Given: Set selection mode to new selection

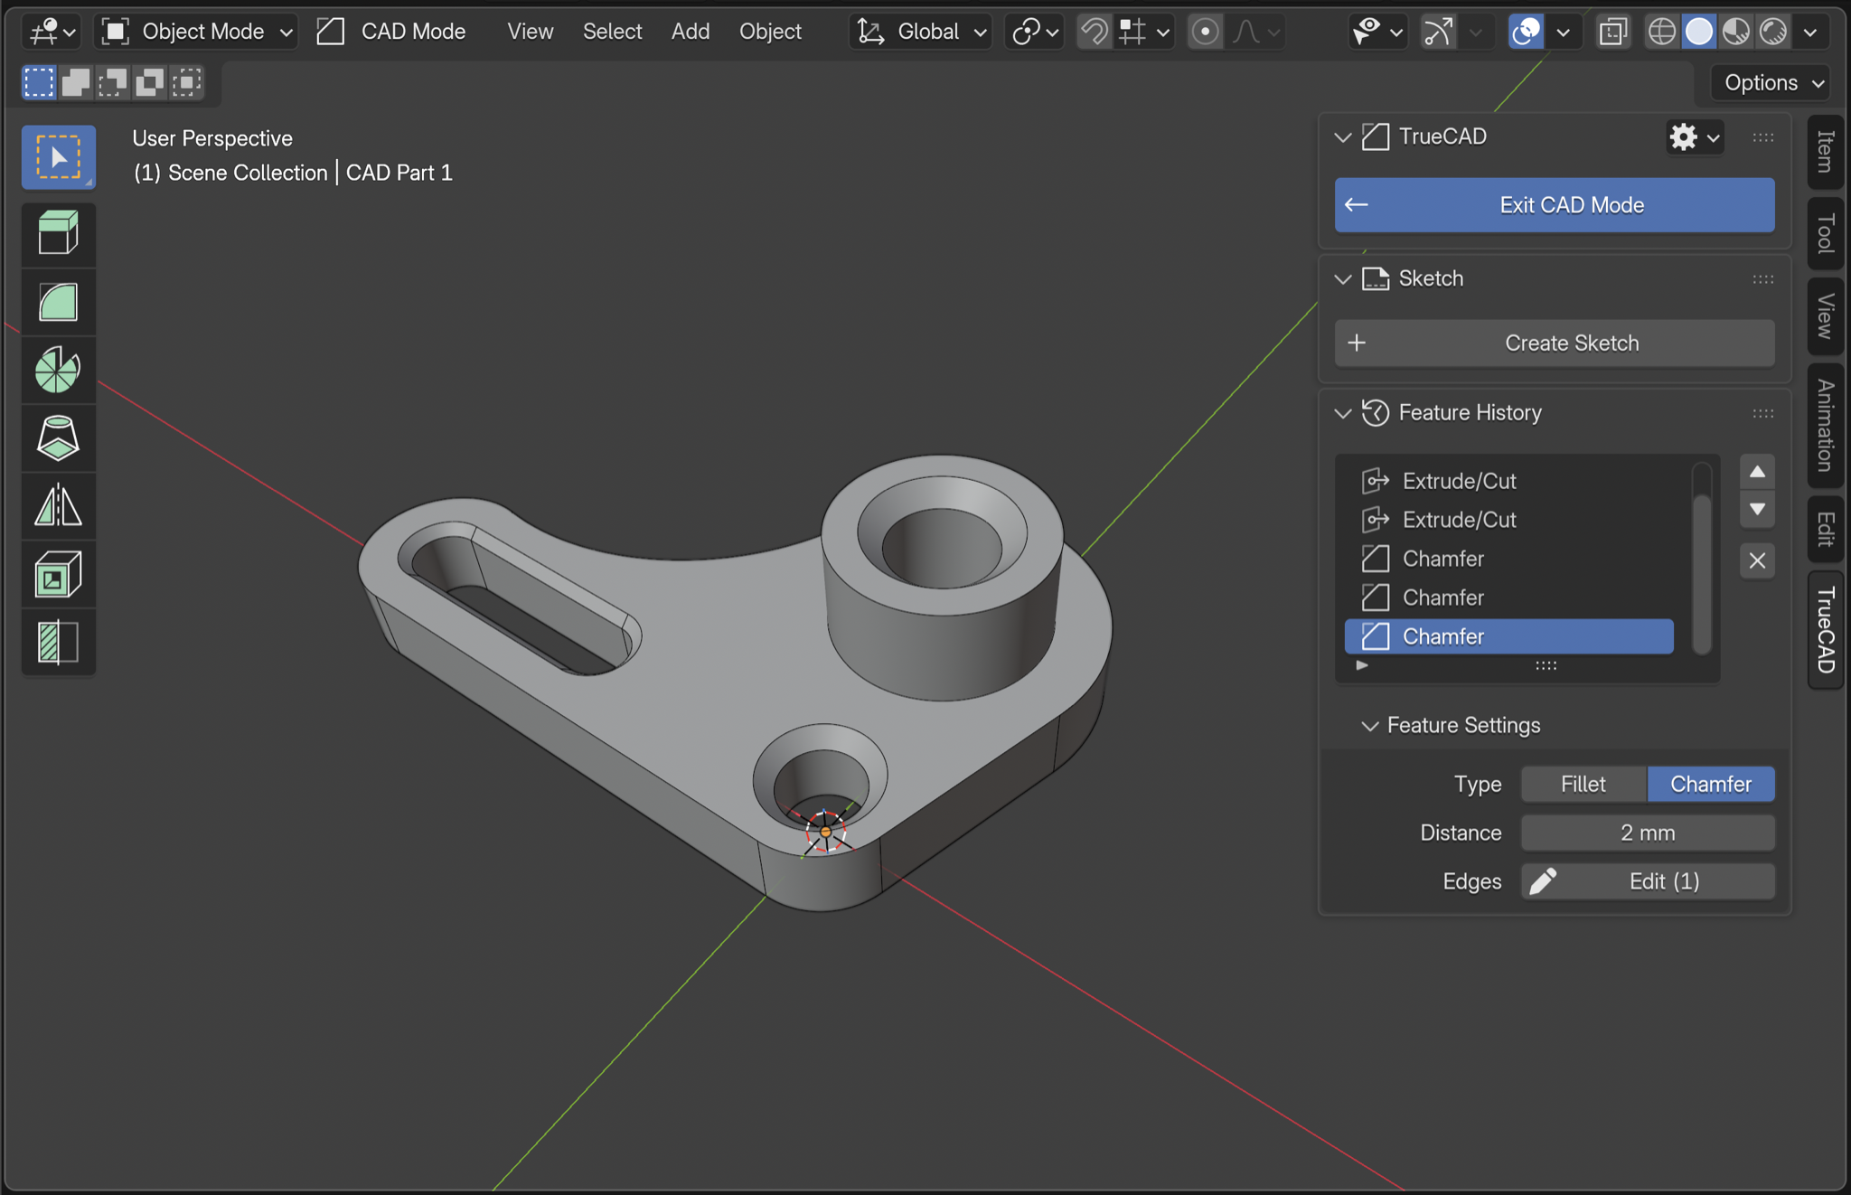Looking at the screenshot, I should click(39, 82).
